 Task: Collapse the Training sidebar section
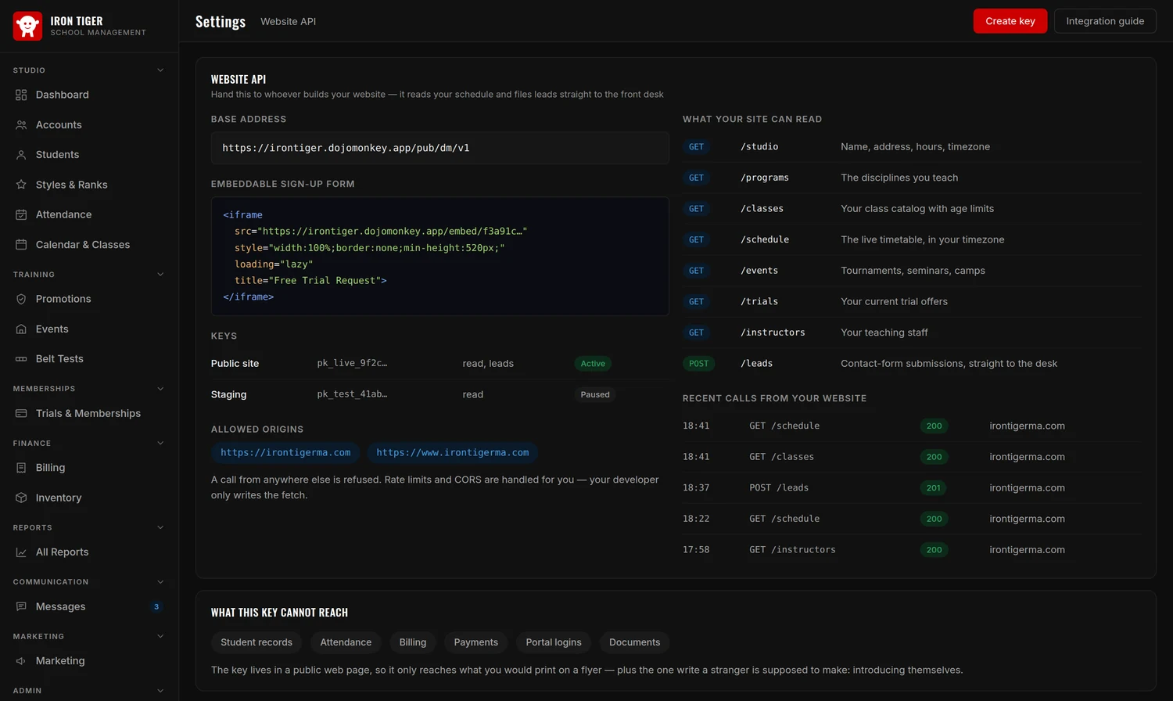tap(160, 275)
